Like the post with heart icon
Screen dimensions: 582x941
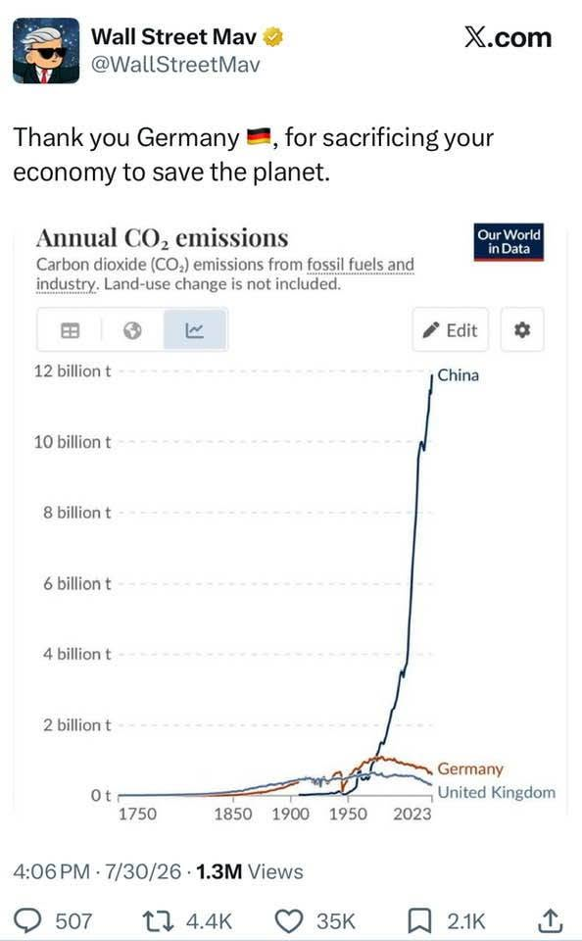coord(290,920)
